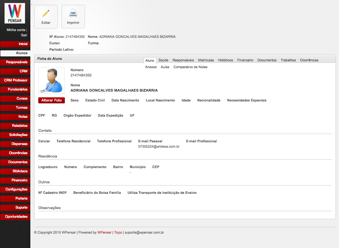Open Biblioteca sidebar item
The width and height of the screenshot is (339, 248).
[x=15, y=171]
